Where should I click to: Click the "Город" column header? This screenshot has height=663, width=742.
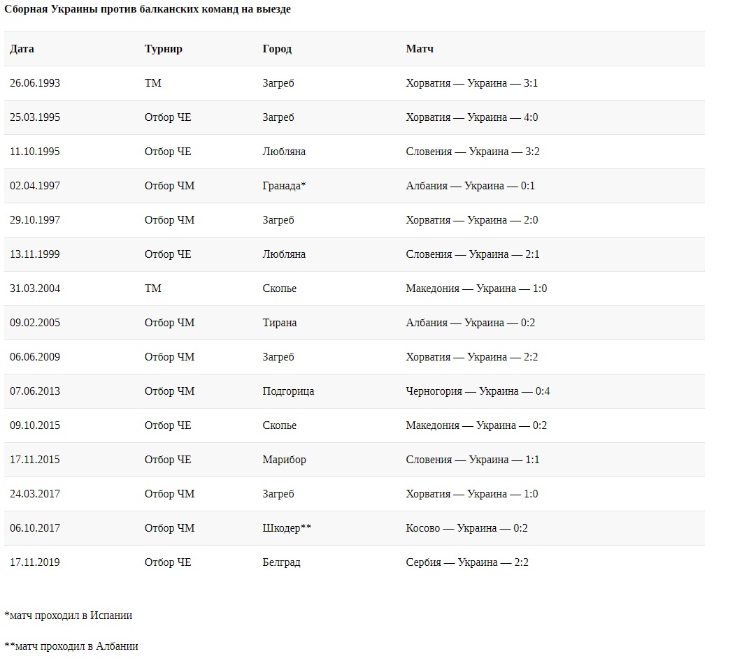(277, 49)
